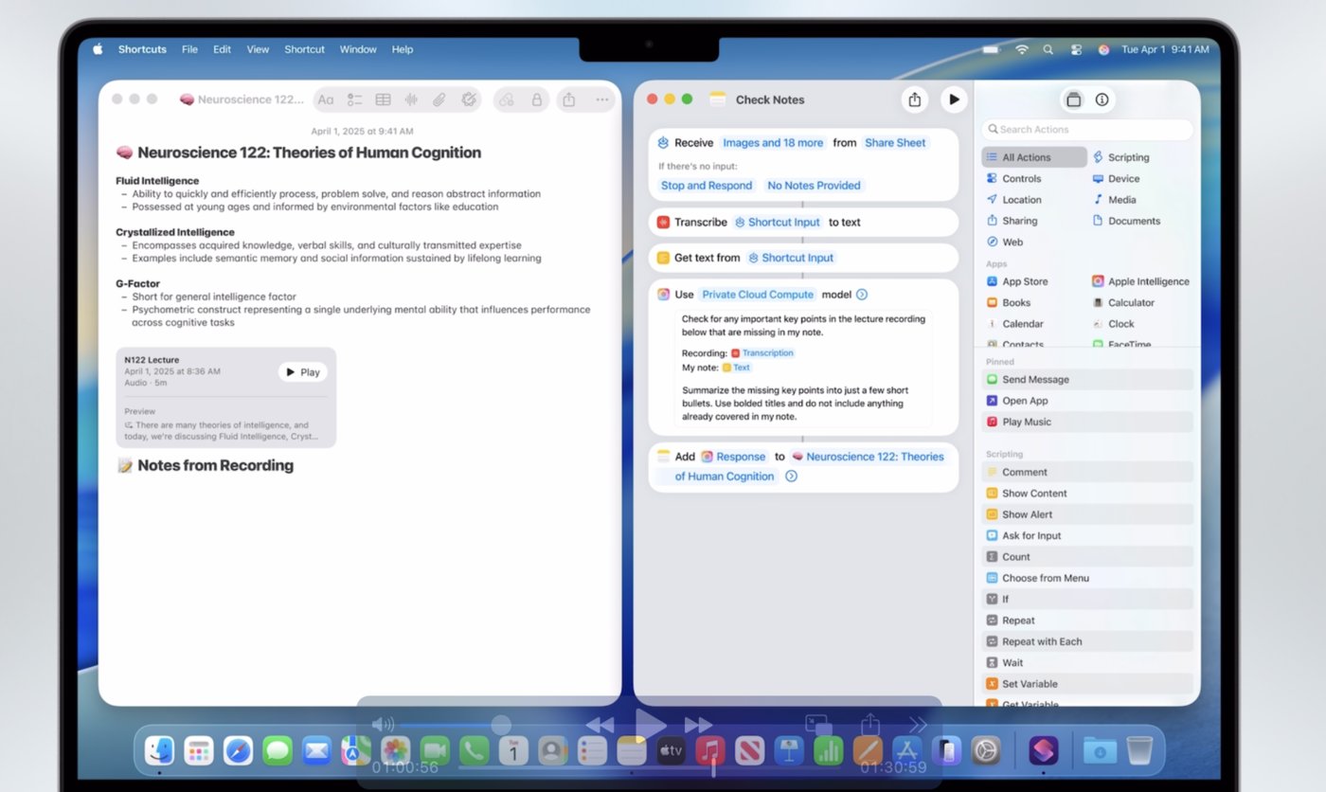This screenshot has height=792, width=1326.
Task: Open Control Center in the menu bar
Action: coord(1076,49)
